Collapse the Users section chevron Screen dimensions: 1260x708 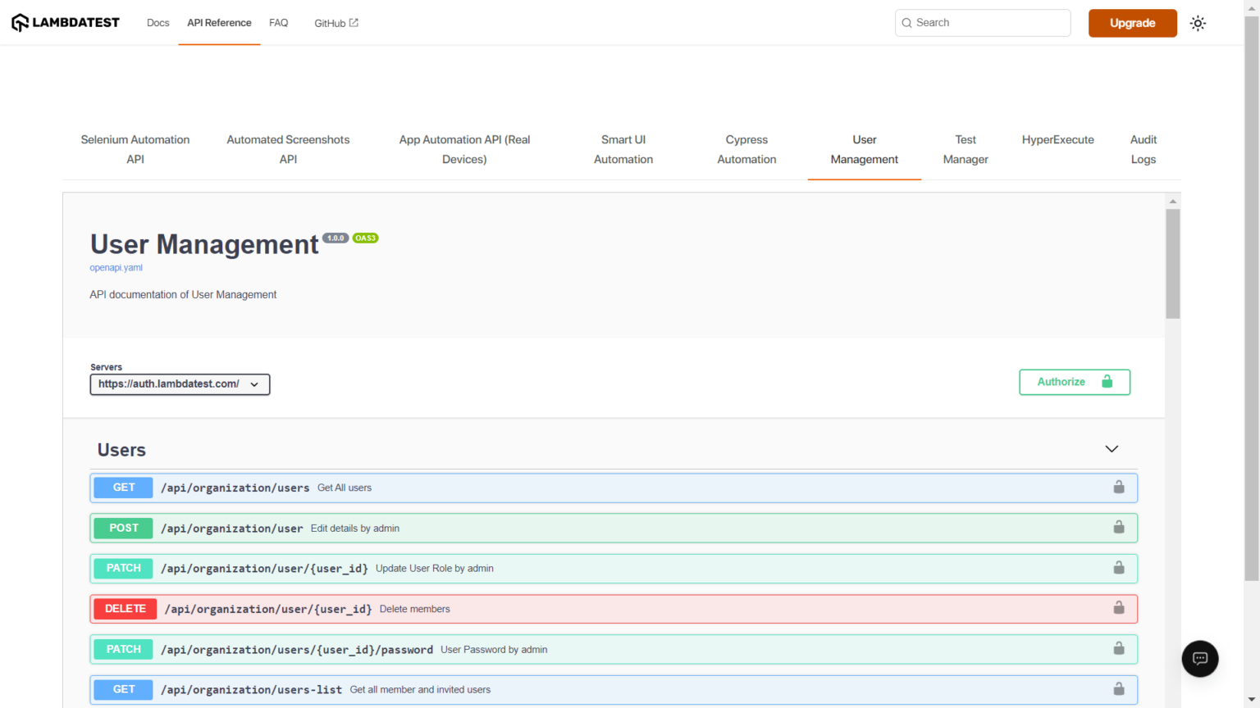pyautogui.click(x=1112, y=449)
